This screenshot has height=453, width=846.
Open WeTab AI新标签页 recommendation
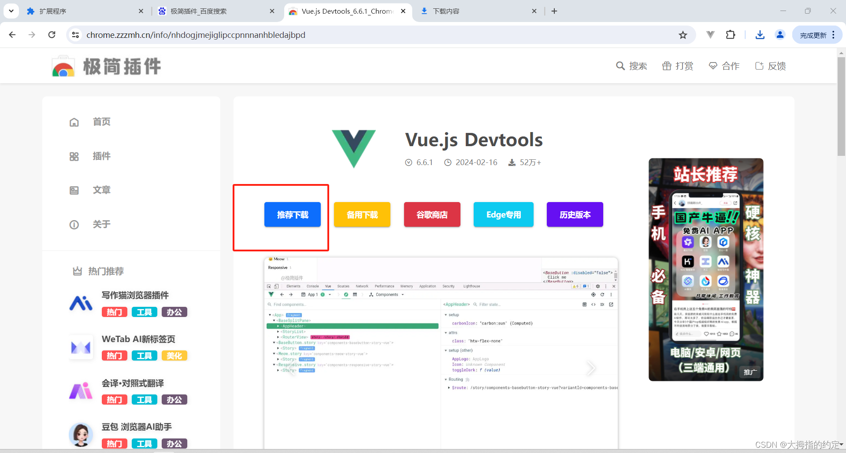[138, 339]
